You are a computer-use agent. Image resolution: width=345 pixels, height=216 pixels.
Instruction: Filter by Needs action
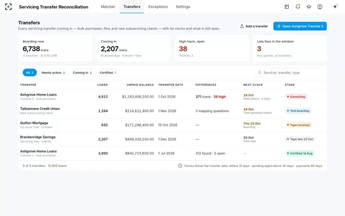point(53,73)
